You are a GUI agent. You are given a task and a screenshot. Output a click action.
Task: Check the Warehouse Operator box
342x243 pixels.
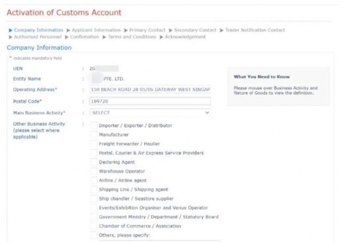point(93,171)
